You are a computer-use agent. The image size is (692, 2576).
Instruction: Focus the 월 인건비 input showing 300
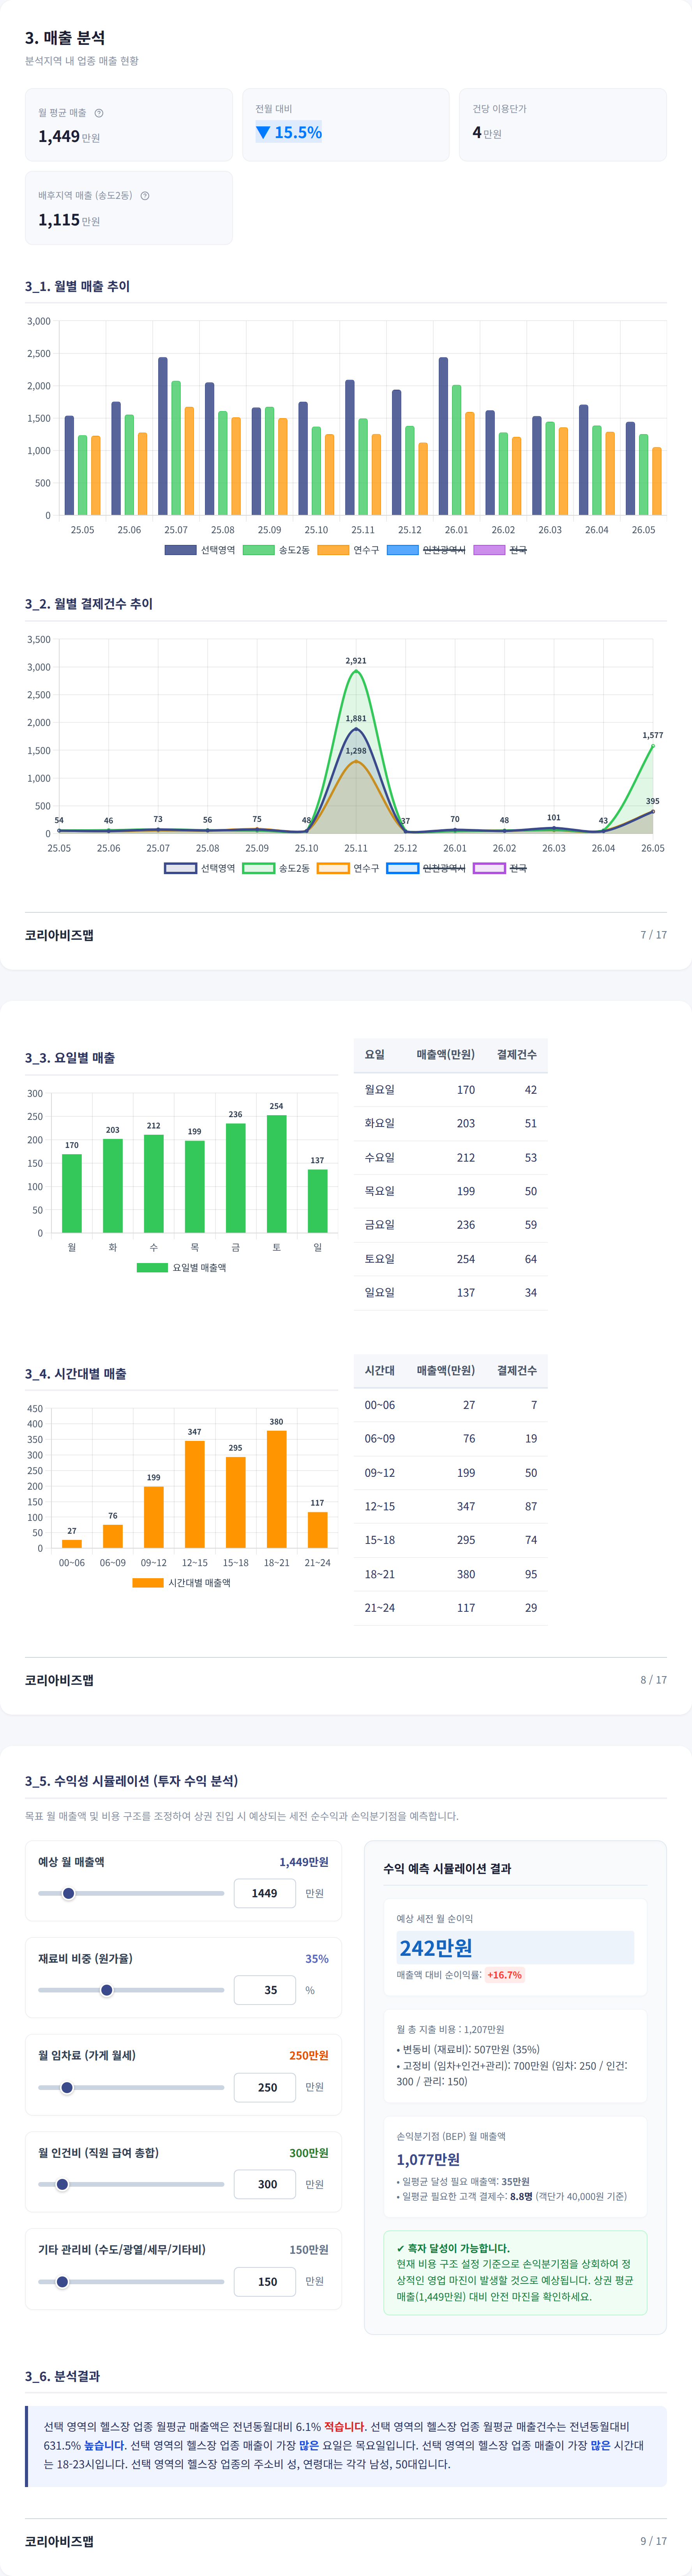pos(265,2184)
